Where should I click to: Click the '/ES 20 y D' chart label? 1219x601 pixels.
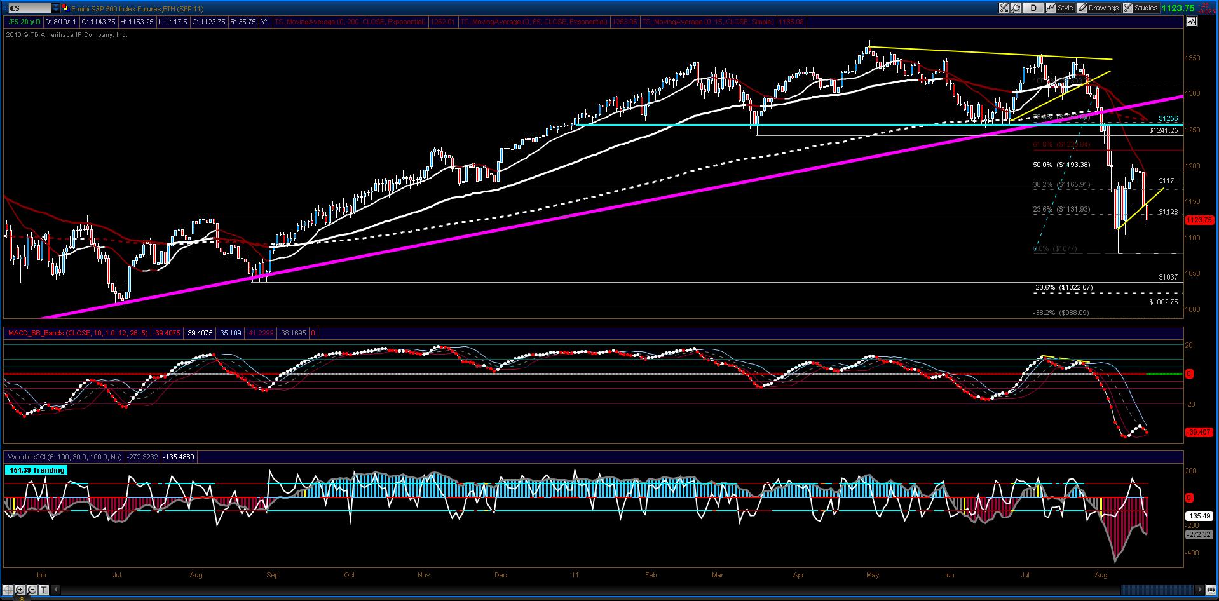24,22
